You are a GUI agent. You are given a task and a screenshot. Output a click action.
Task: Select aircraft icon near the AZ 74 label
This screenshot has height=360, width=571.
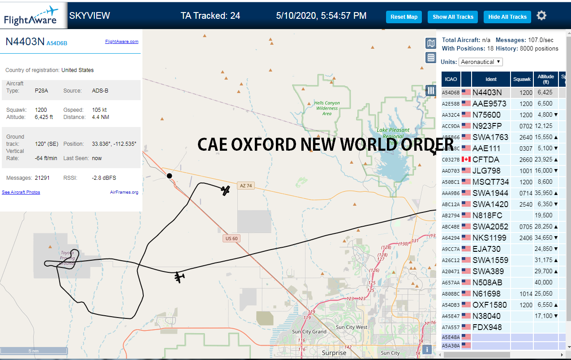tap(225, 191)
